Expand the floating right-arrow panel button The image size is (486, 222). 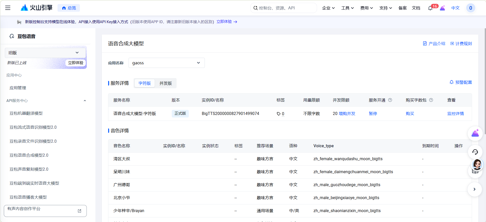[x=475, y=189]
